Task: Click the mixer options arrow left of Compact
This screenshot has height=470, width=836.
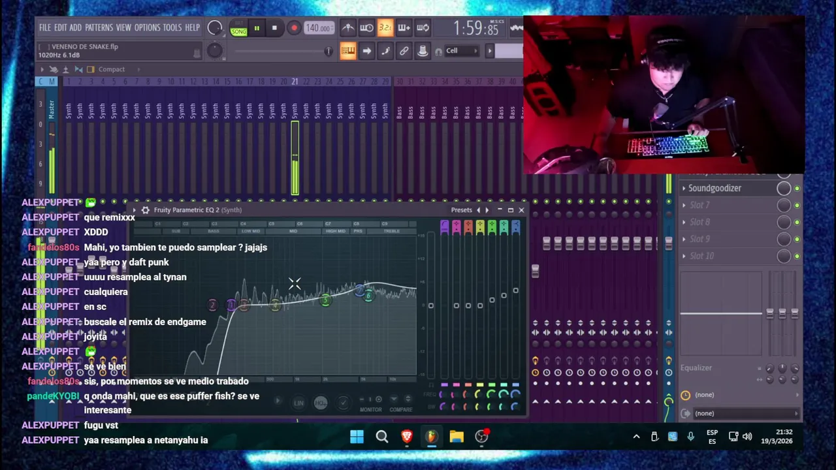Action: (x=42, y=69)
